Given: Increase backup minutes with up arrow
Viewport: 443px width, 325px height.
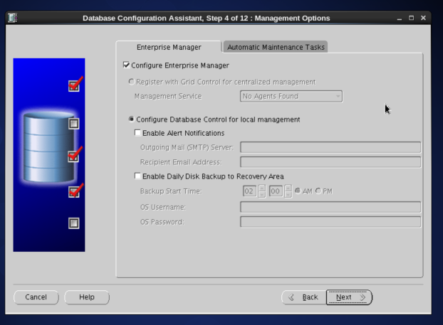Looking at the screenshot, I should [x=288, y=188].
